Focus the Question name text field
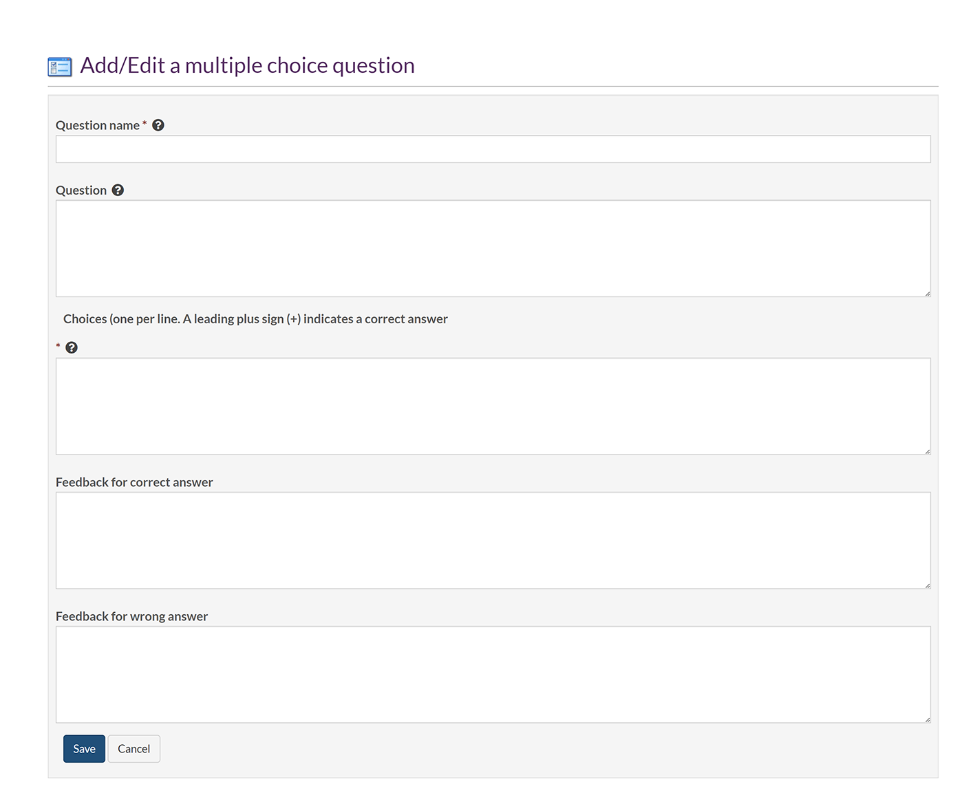Image resolution: width=971 pixels, height=804 pixels. [493, 149]
